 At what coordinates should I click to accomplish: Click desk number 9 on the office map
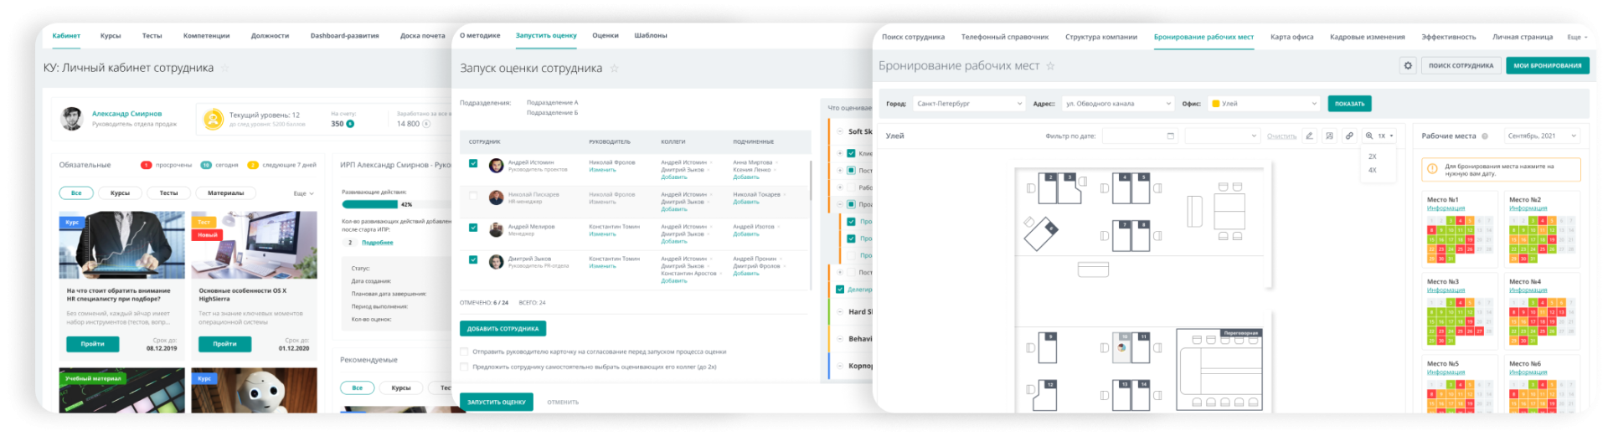[1048, 347]
